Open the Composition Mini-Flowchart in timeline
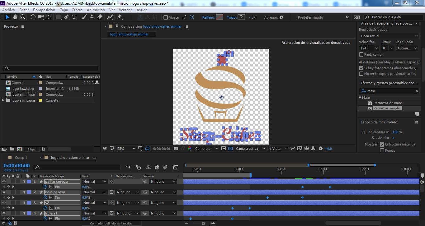This screenshot has height=226, width=425. (x=128, y=167)
